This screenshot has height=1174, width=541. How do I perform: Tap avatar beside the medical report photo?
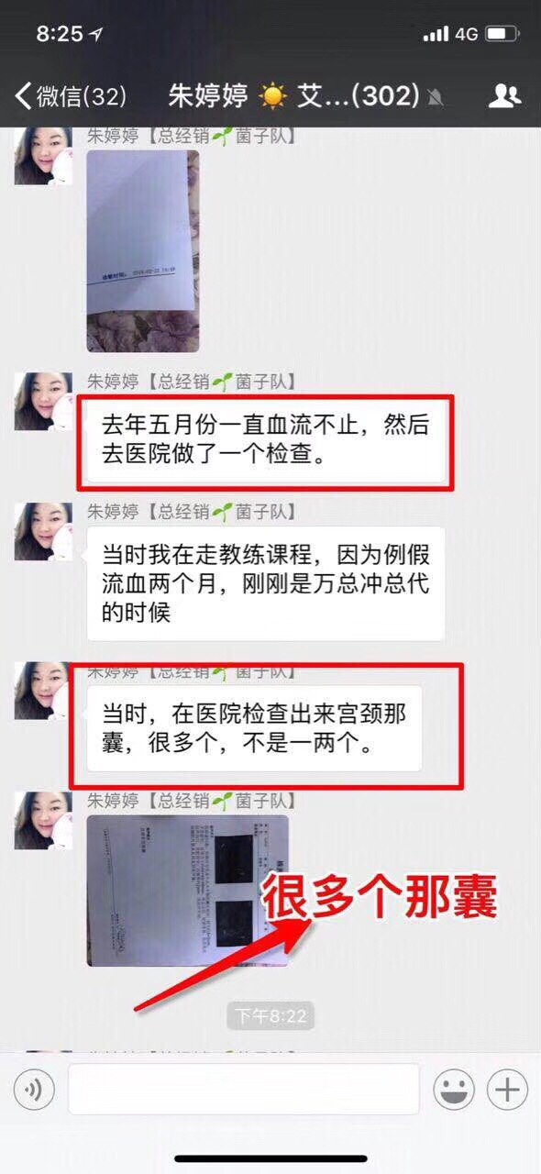[43, 821]
